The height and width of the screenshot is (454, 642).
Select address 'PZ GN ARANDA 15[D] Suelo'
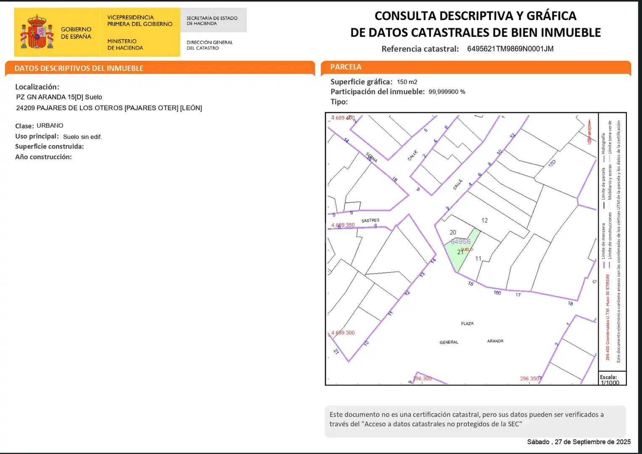[59, 97]
